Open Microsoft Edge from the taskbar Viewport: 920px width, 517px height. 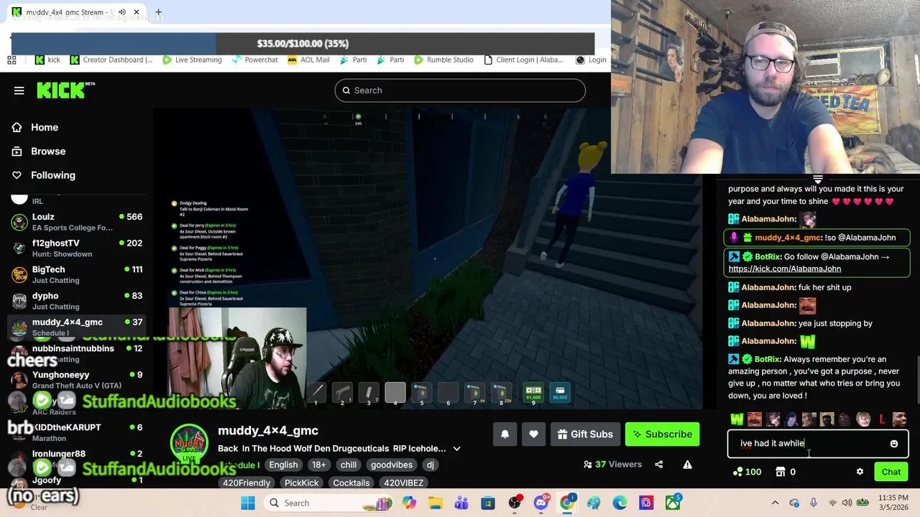620,503
